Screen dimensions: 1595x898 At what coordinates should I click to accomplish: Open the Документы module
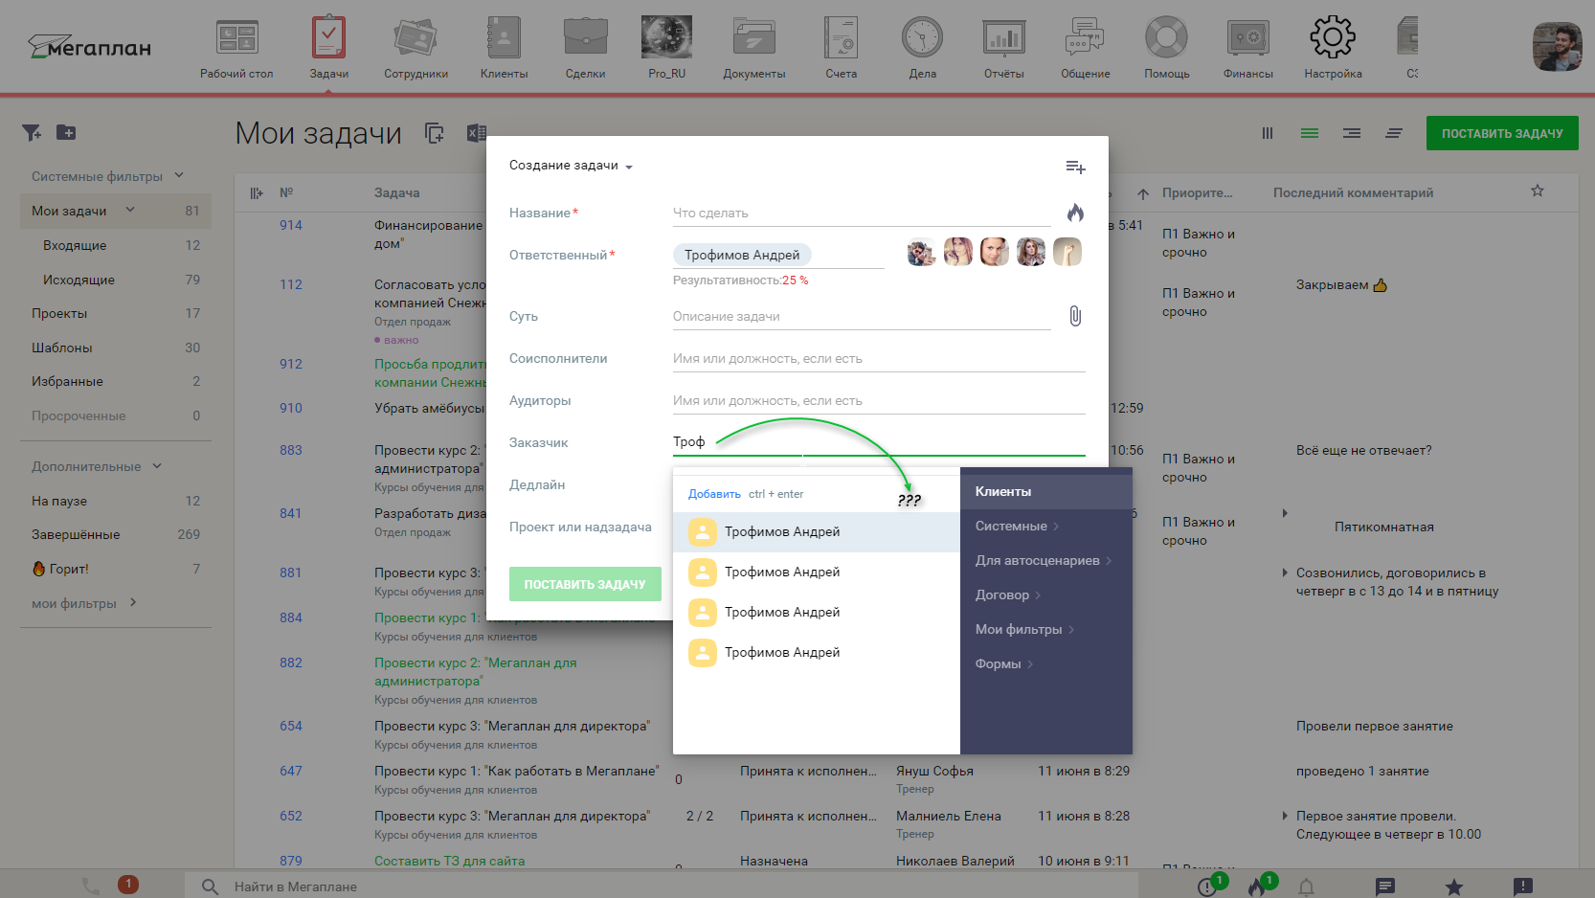click(754, 48)
